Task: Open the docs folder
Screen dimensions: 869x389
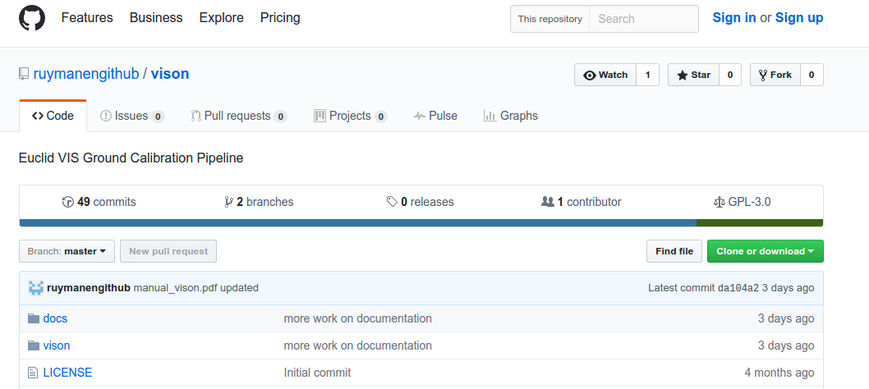Action: tap(55, 318)
